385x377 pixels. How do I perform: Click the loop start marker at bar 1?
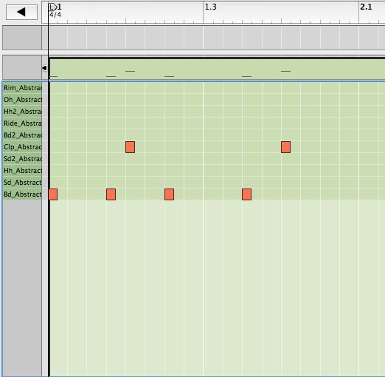[52, 7]
